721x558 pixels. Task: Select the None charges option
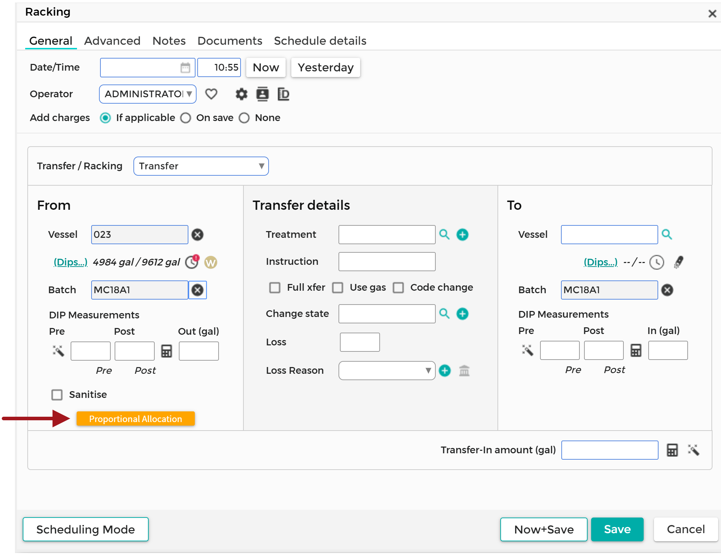[244, 118]
